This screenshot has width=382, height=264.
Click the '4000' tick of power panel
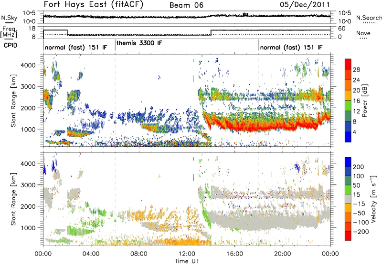[x=28, y=65]
